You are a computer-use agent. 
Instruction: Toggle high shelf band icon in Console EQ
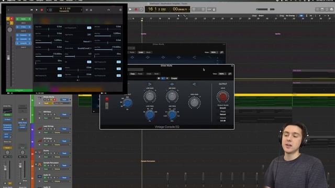[194, 84]
